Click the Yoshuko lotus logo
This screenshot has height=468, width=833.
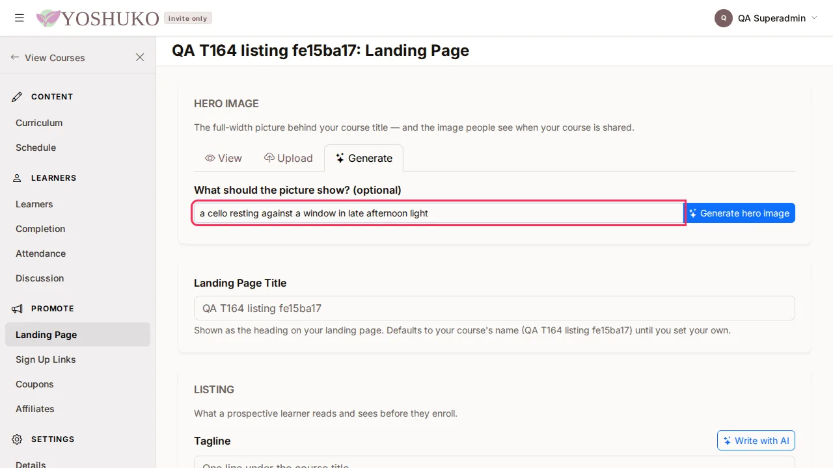pos(49,18)
